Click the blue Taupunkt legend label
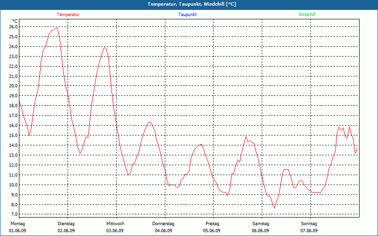 187,15
